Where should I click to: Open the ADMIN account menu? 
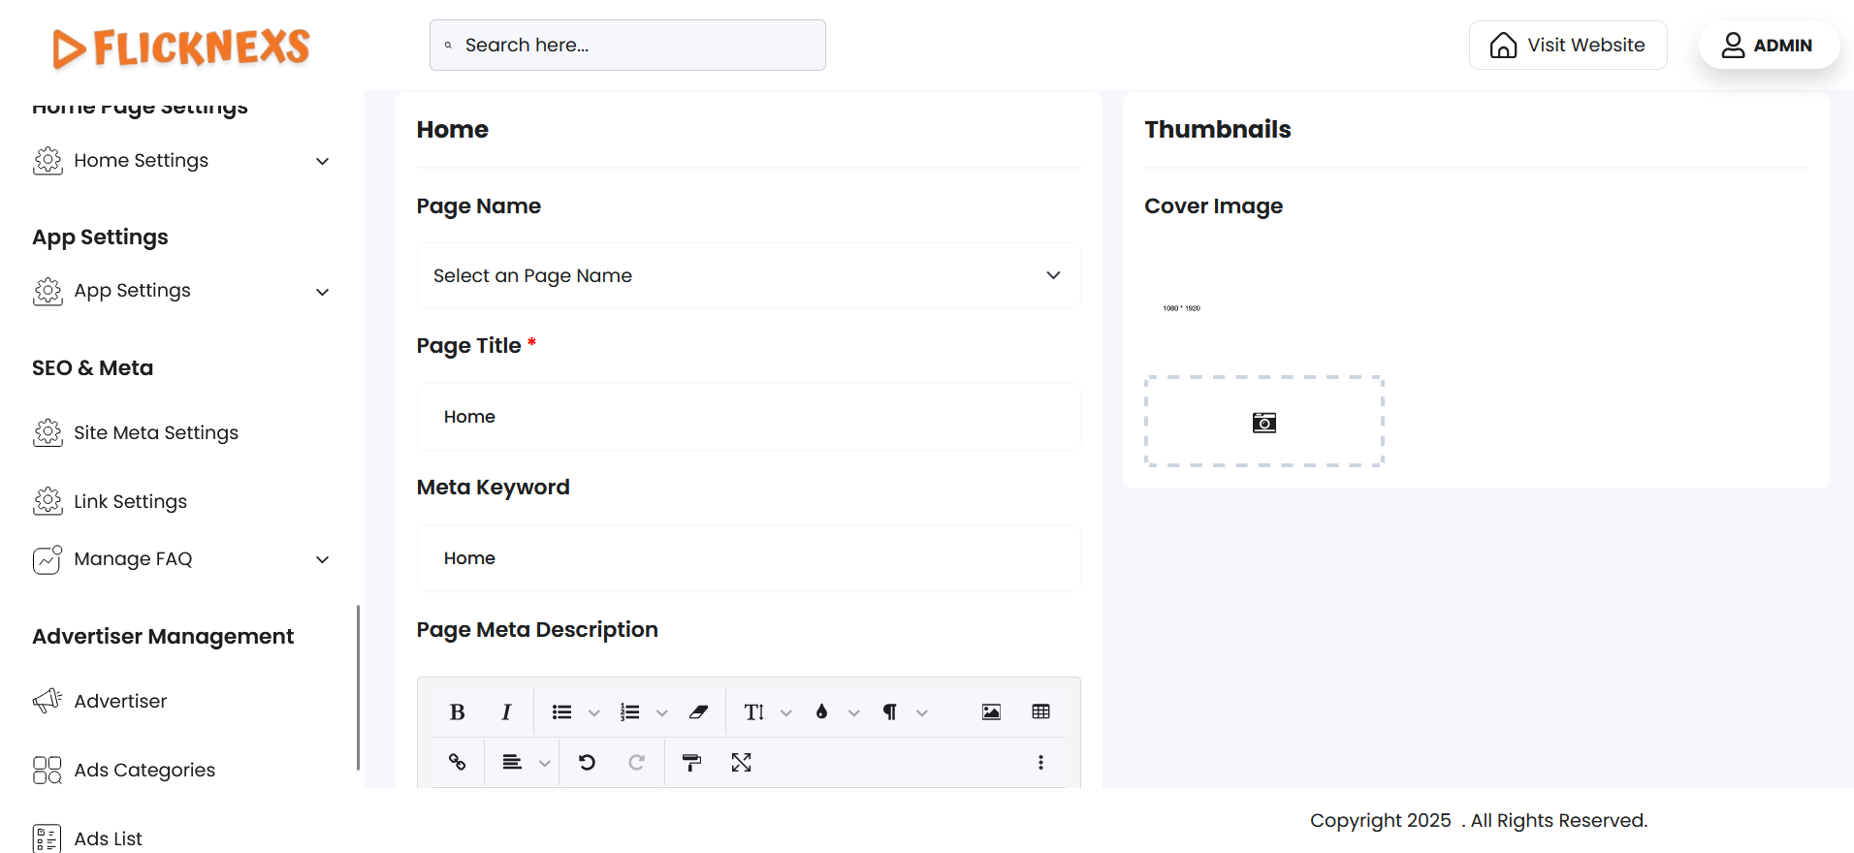tap(1768, 46)
